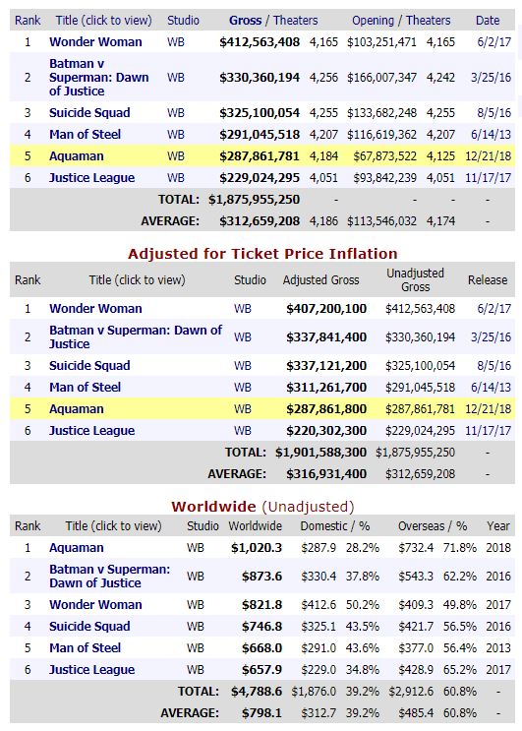Open Wonder Woman in the top table
The height and width of the screenshot is (731, 522).
pyautogui.click(x=95, y=42)
